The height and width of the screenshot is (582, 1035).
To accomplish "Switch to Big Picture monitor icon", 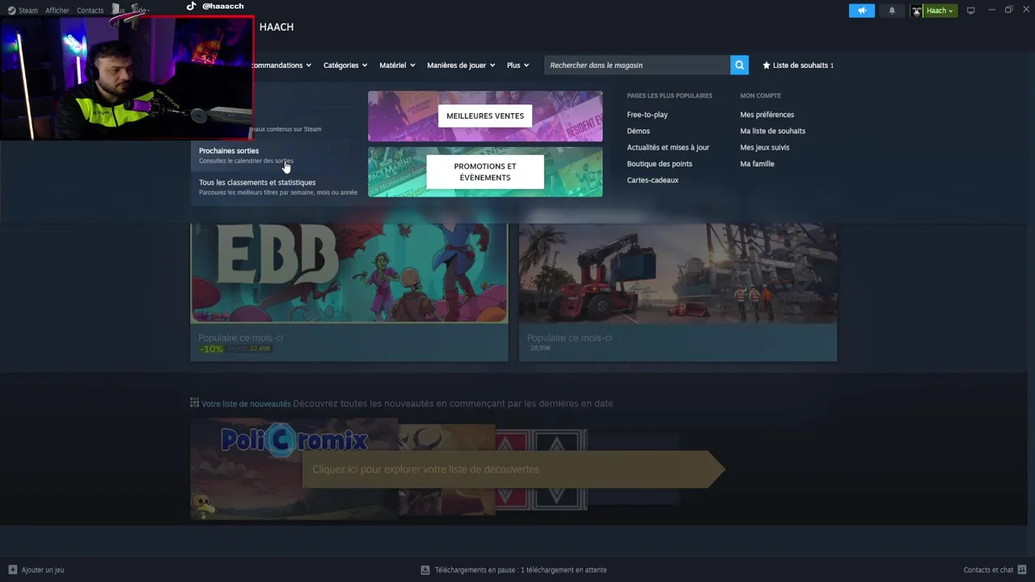I will pyautogui.click(x=970, y=11).
